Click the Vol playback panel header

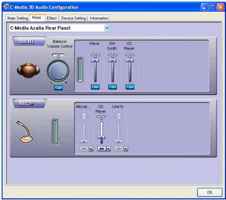(x=29, y=41)
